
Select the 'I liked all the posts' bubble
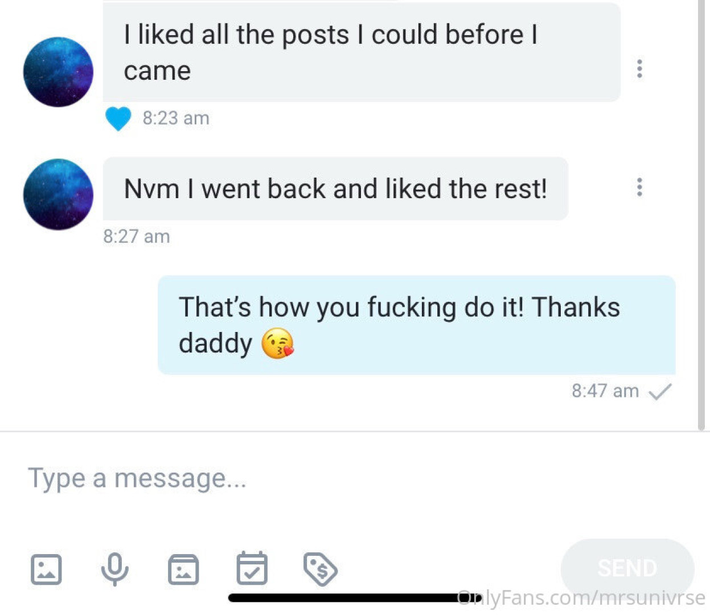(362, 52)
